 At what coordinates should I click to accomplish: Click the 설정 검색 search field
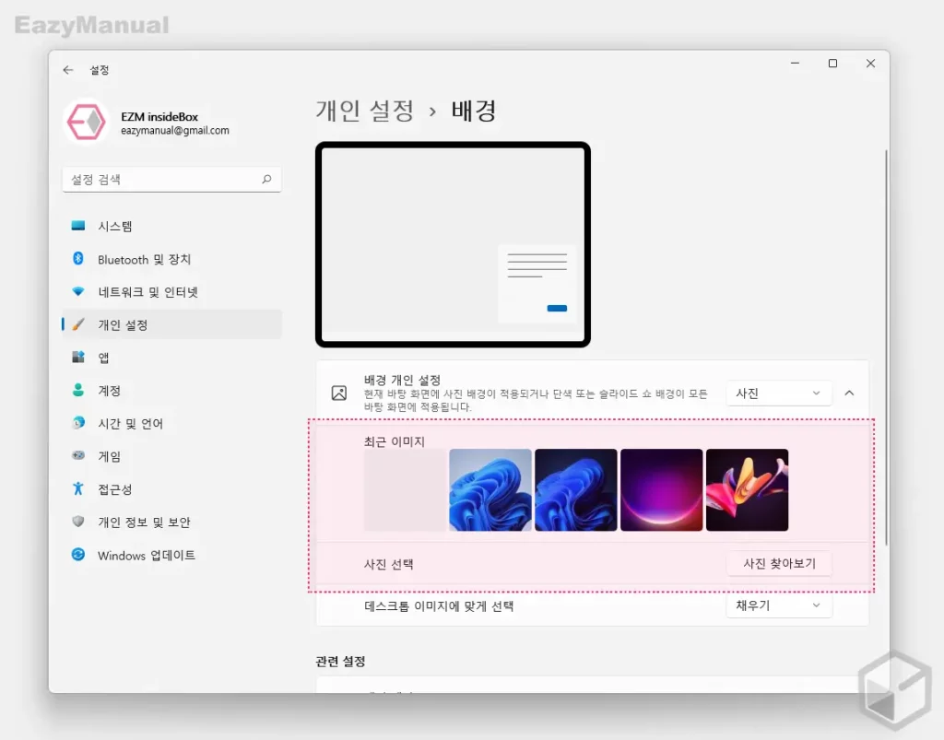pos(171,179)
